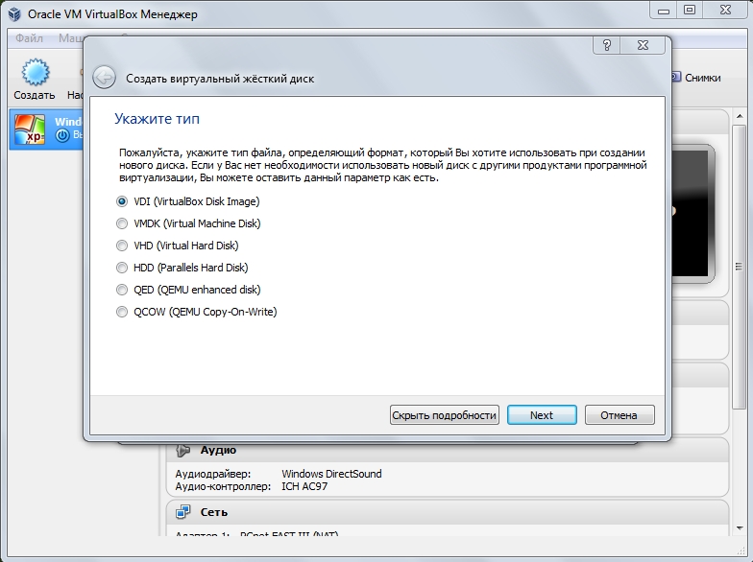Click Скрыть подробности button
This screenshot has width=753, height=562.
click(x=444, y=414)
